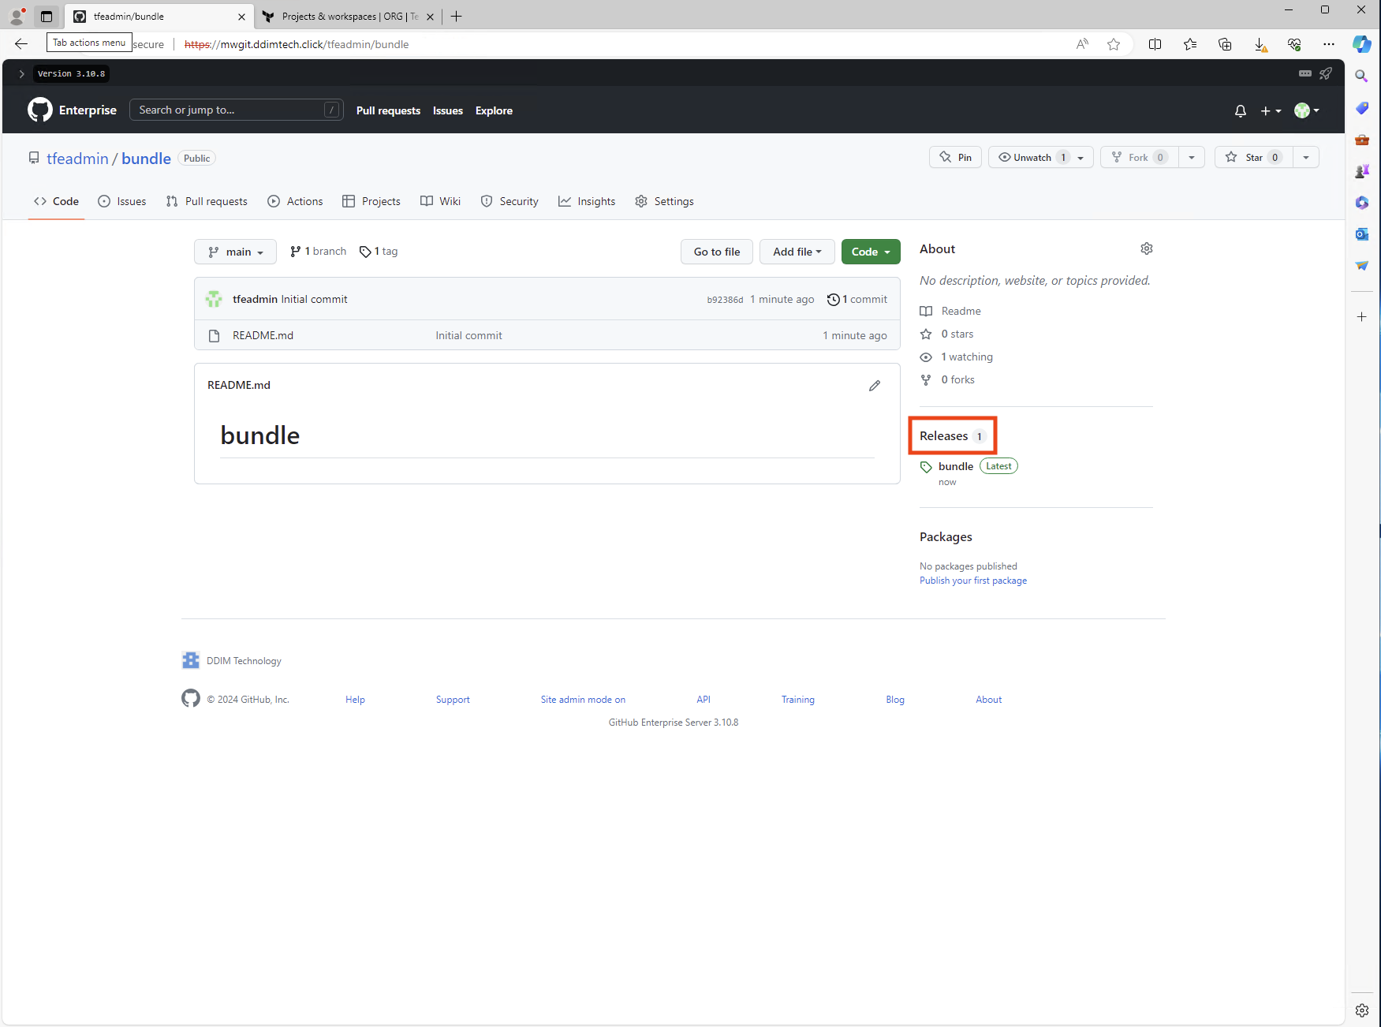Open the Copilot sidebar icon
Image resolution: width=1381 pixels, height=1027 pixels.
(x=1362, y=44)
